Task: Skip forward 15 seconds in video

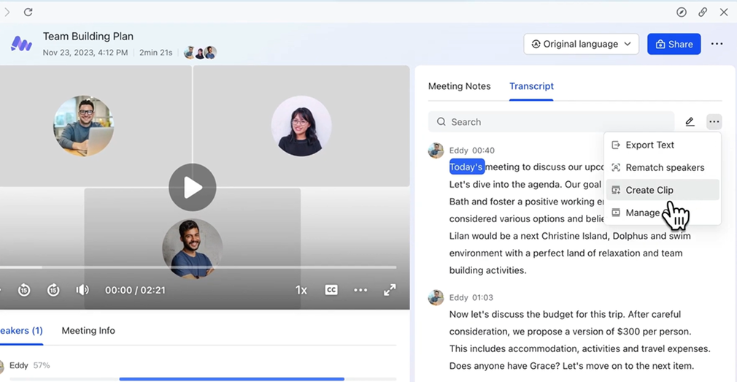Action: pos(53,290)
